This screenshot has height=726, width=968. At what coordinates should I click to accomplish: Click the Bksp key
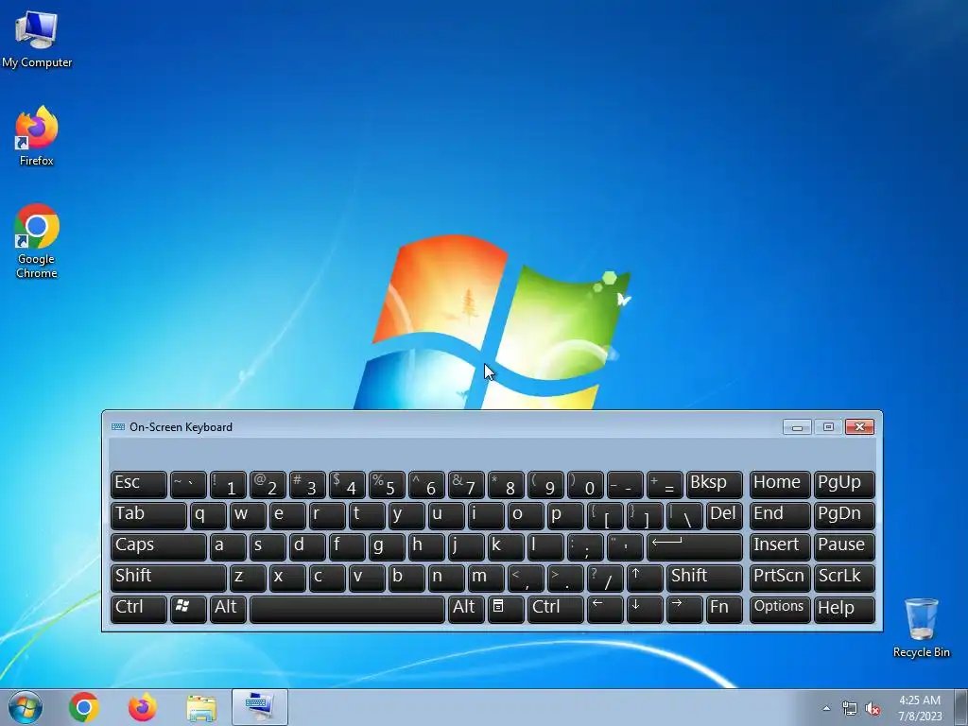tap(715, 485)
